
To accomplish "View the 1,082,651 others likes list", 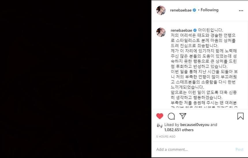I will [179, 130].
